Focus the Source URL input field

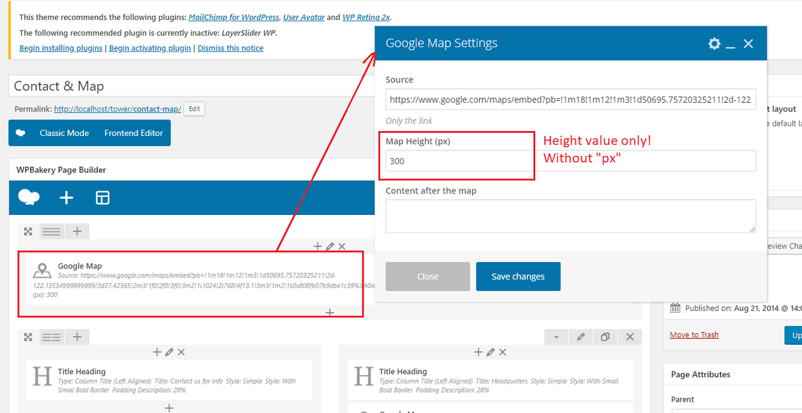tap(571, 99)
